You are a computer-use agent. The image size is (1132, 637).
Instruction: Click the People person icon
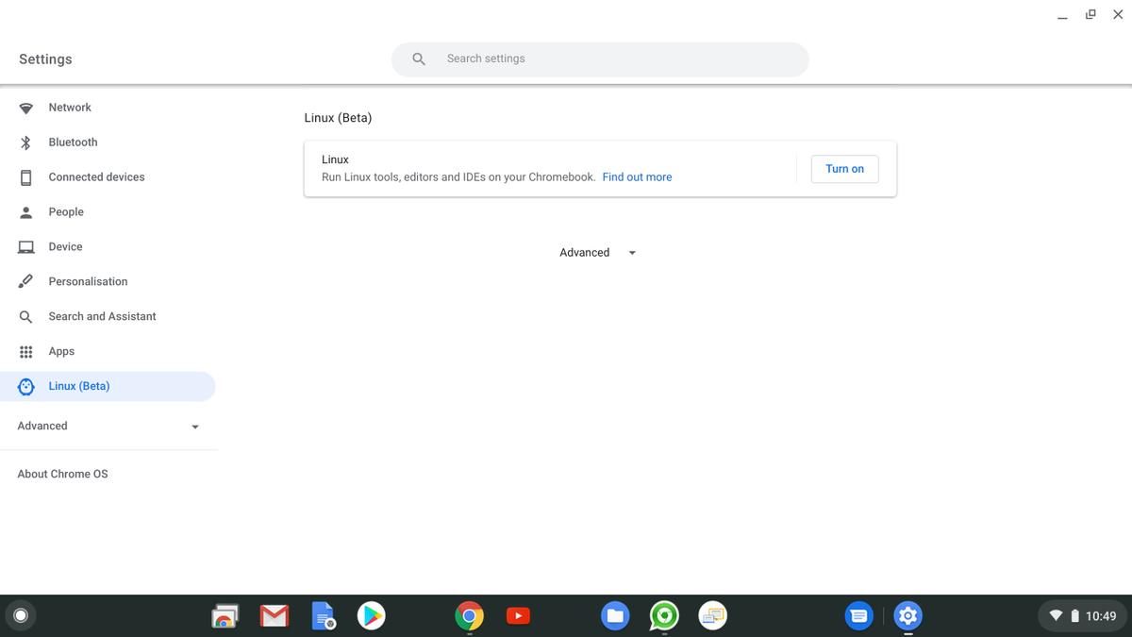tap(26, 212)
